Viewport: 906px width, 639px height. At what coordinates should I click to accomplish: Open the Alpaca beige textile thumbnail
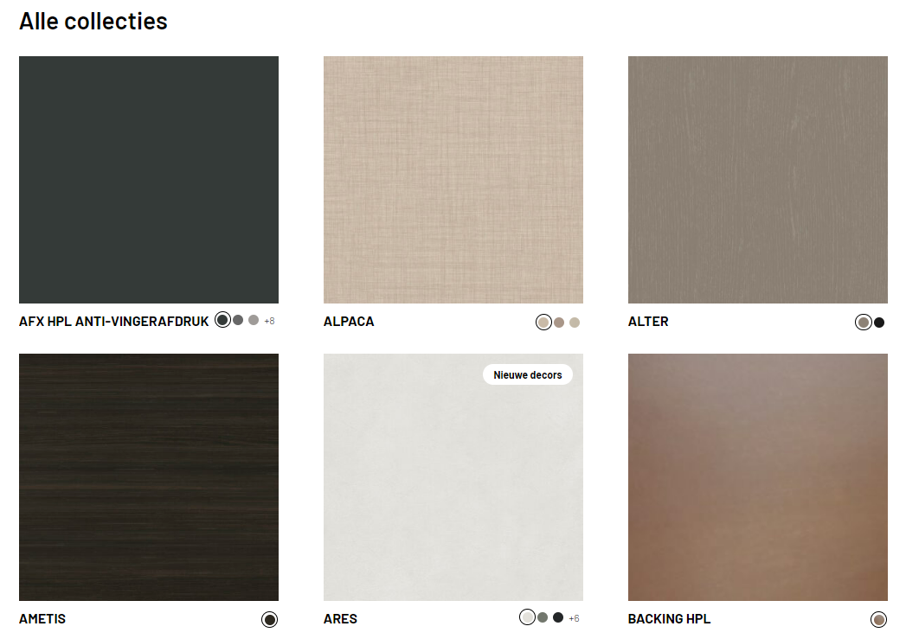point(453,180)
